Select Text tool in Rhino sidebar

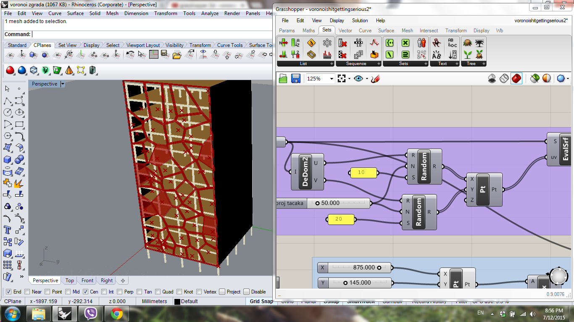(8, 229)
